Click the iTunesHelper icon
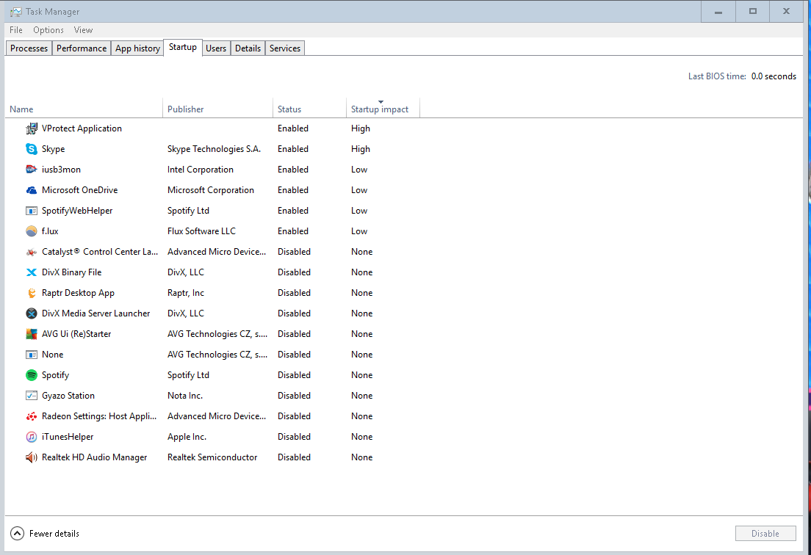The width and height of the screenshot is (811, 555). 32,437
